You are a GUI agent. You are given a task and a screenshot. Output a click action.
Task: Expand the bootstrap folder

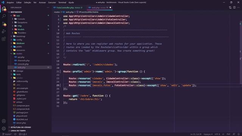21,36
